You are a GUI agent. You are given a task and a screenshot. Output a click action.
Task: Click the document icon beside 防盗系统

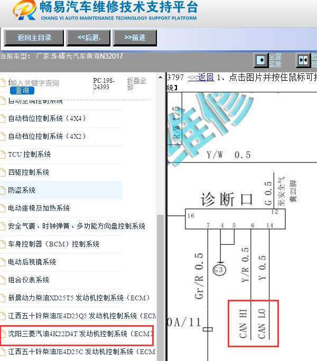[x=3, y=191]
